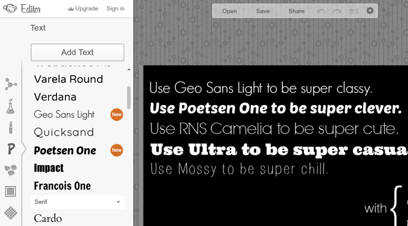
Task: Click the settings gear icon
Action: 370,10
